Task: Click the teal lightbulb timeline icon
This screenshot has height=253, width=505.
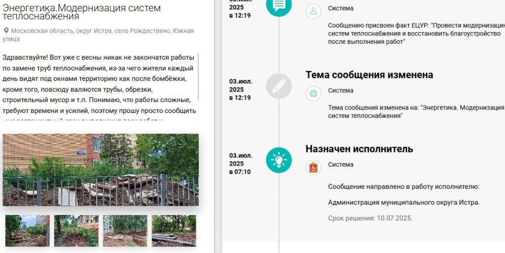Action: [279, 160]
